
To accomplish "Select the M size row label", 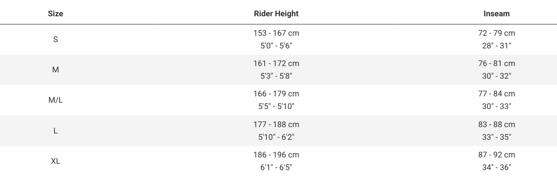I will (x=55, y=70).
